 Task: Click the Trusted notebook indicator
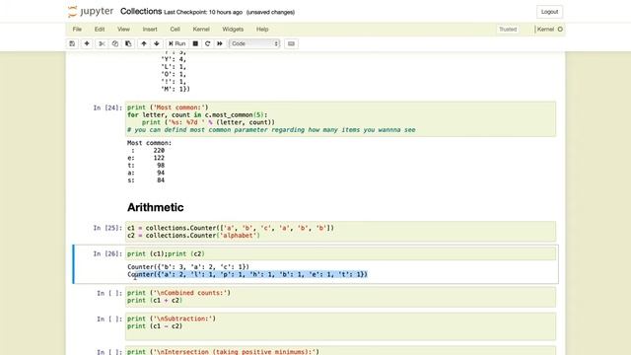pos(508,29)
